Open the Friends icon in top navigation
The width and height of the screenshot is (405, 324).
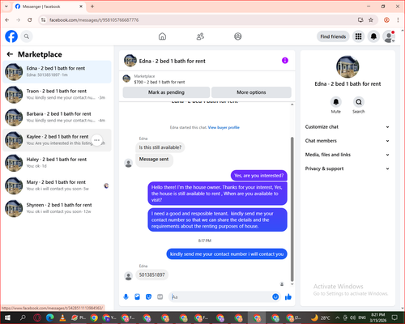point(200,36)
